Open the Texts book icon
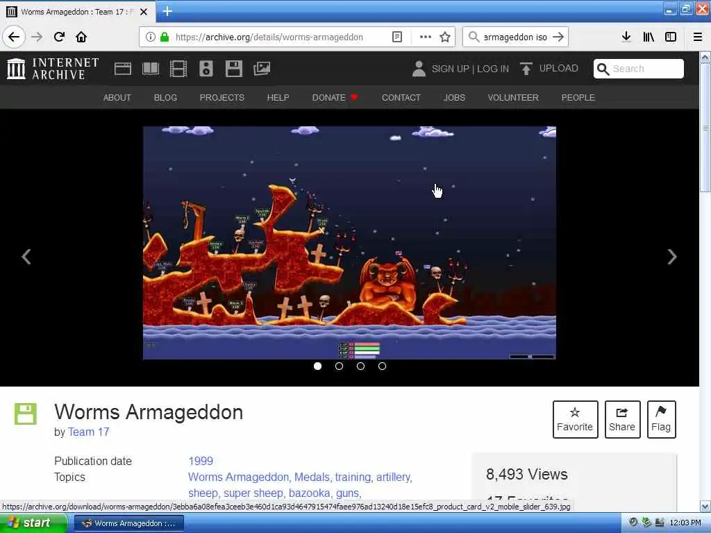This screenshot has height=533, width=711. [x=151, y=69]
